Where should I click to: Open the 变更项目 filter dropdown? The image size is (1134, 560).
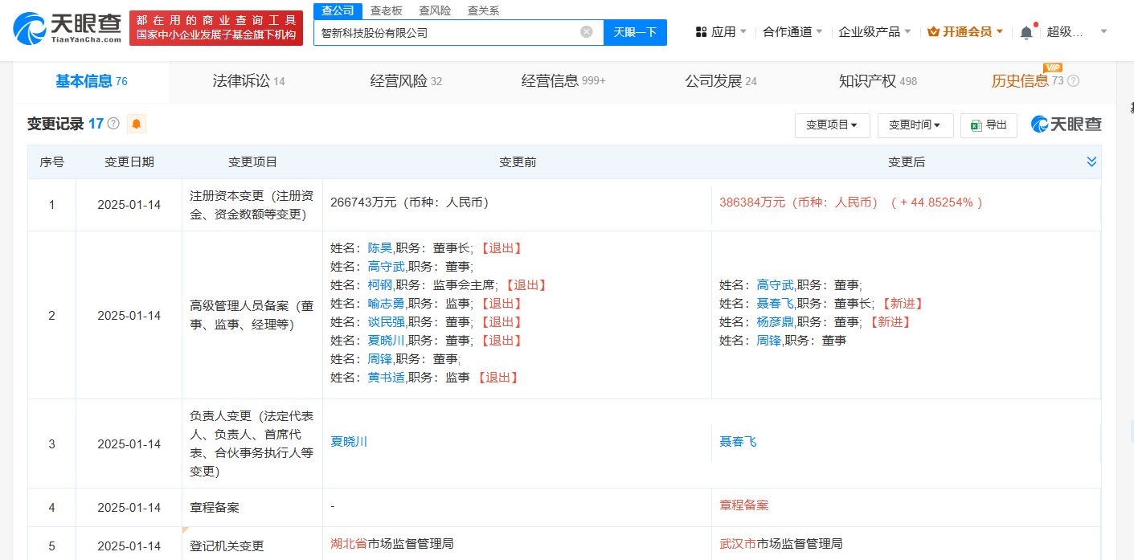coord(832,125)
